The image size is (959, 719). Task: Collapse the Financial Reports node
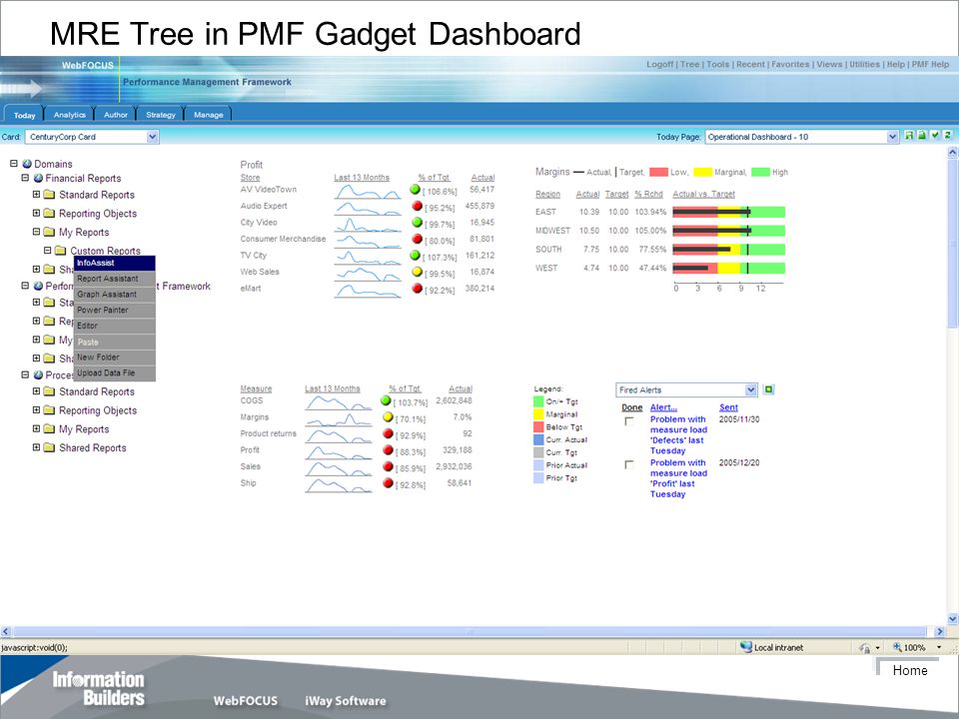coord(25,178)
